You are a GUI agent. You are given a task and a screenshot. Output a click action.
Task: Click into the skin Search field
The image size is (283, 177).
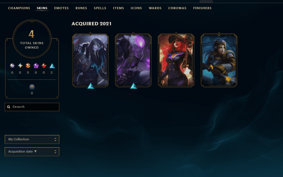[x=32, y=107]
